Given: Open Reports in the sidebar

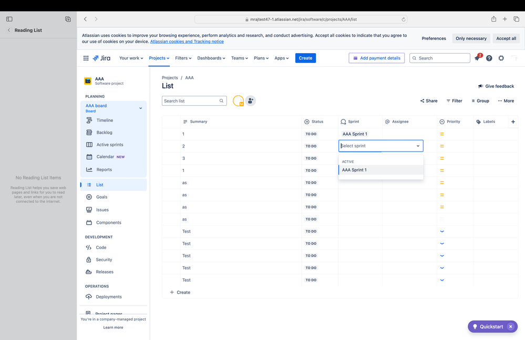Looking at the screenshot, I should [x=114, y=169].
